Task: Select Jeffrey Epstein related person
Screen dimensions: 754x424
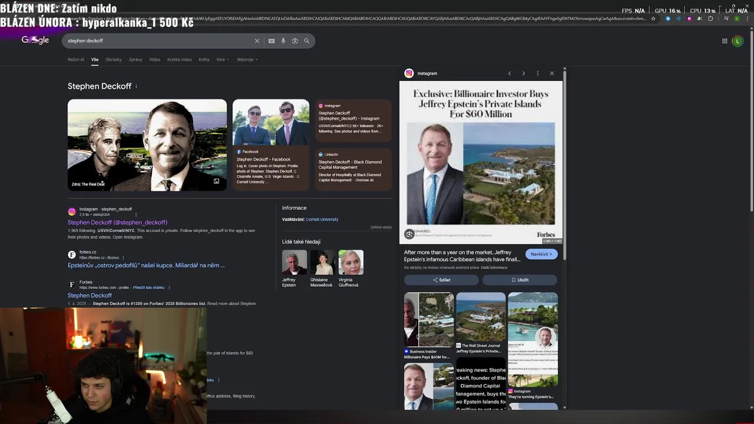Action: point(293,269)
